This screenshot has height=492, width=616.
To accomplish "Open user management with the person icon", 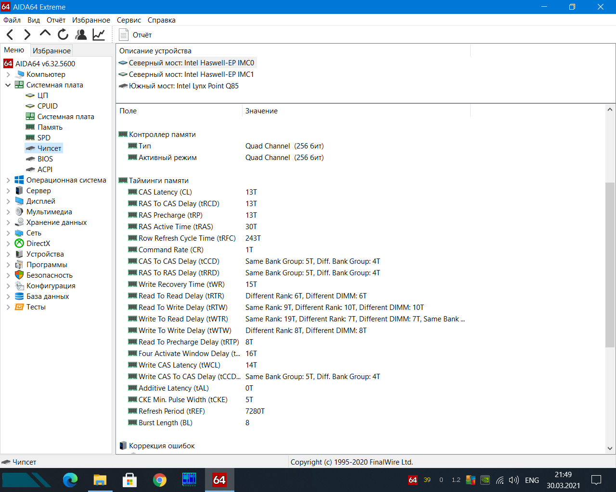I will coord(81,35).
